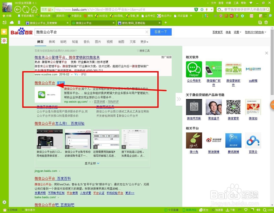Screen dimensions: 274x213
Task: Open the step 2 experience thumbnail
Action: coord(78,139)
